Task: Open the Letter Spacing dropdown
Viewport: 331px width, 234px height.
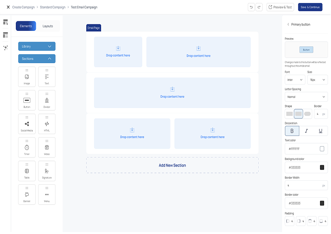Action: [306, 97]
